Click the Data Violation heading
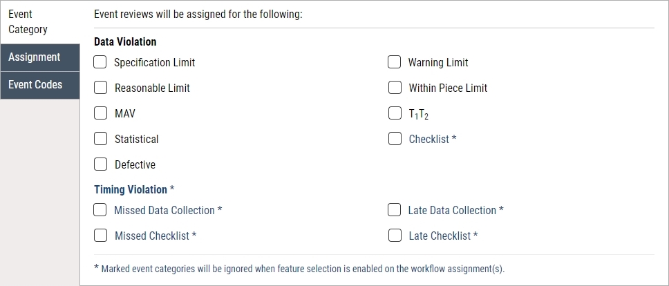 click(x=125, y=41)
